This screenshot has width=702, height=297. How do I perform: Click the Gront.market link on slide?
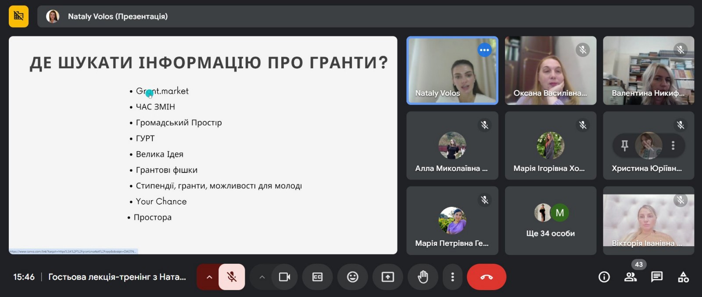(162, 91)
